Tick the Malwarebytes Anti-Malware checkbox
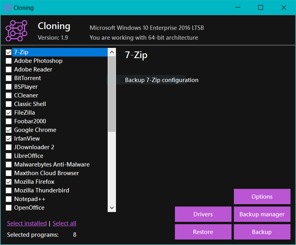Image resolution: width=296 pixels, height=245 pixels. pos(9,165)
